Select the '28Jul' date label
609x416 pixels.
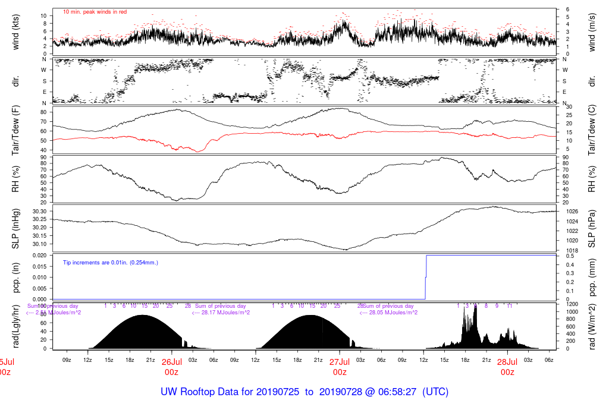coord(507,362)
